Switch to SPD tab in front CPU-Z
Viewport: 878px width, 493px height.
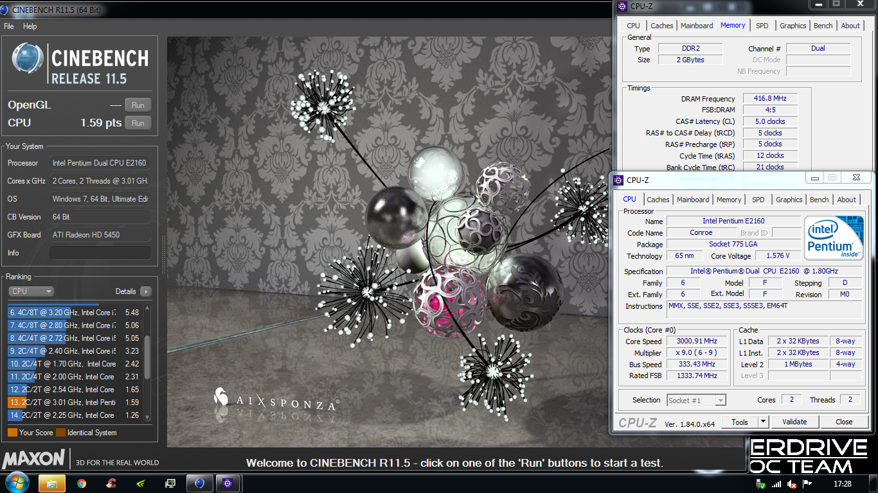[758, 200]
